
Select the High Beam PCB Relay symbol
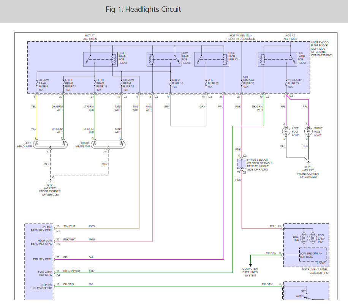100,59
